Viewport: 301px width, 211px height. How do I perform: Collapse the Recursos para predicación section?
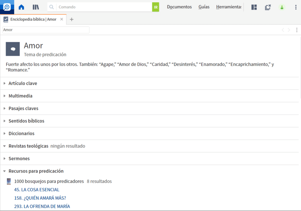[36, 171]
